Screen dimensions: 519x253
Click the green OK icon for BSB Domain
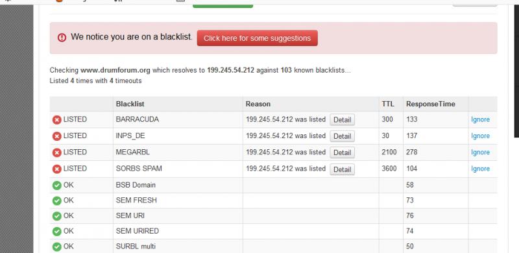point(57,186)
